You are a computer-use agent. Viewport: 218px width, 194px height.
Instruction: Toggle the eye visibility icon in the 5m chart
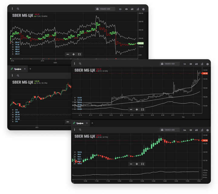pos(191,130)
